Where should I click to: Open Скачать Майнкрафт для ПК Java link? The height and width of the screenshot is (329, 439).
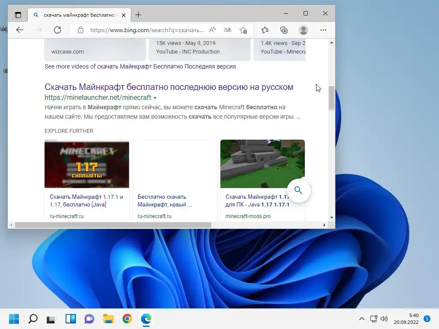(x=257, y=200)
